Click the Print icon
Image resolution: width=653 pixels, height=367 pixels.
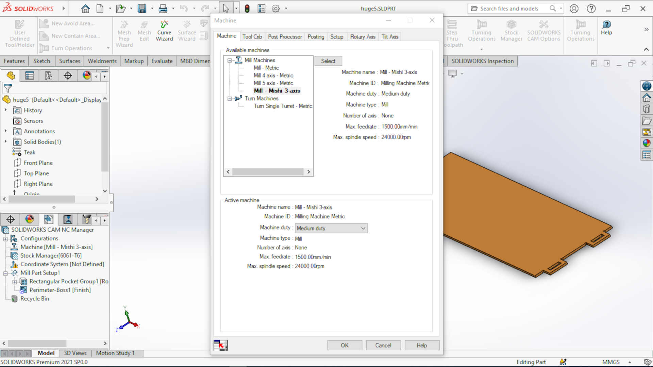(x=163, y=8)
